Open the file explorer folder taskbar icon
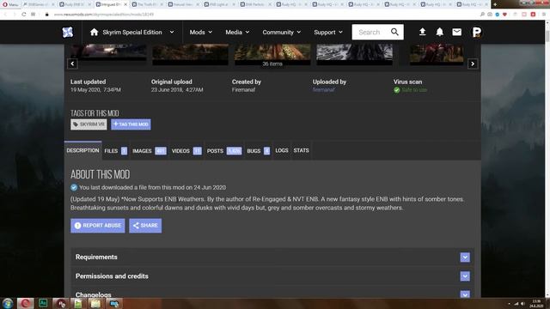 coord(95,303)
